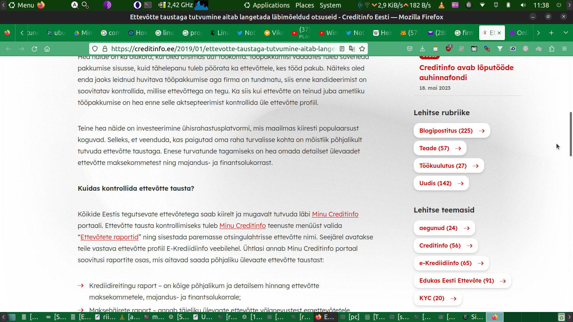573x322 pixels.
Task: Switch to the 'firm' Google tab
Action: (x=464, y=33)
